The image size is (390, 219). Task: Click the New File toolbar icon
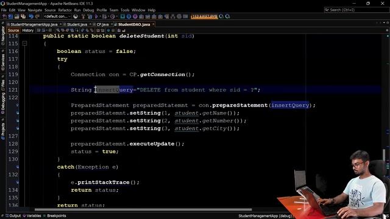pyautogui.click(x=4, y=16)
